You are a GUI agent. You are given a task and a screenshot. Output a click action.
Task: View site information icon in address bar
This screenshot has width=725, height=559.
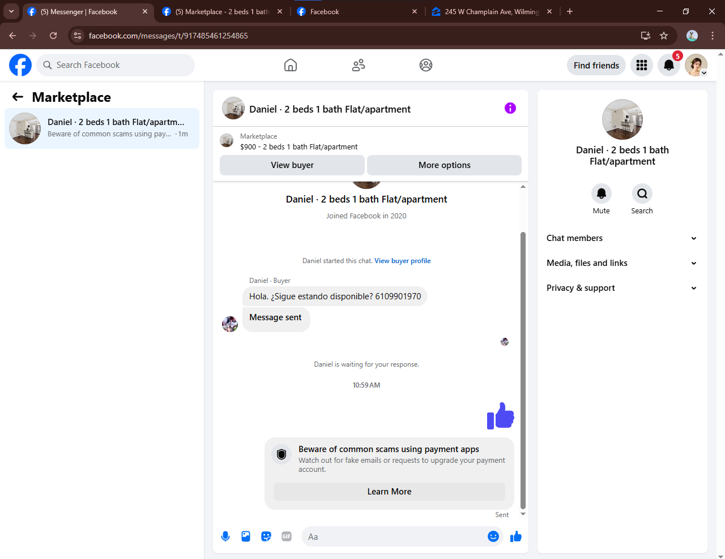[78, 36]
